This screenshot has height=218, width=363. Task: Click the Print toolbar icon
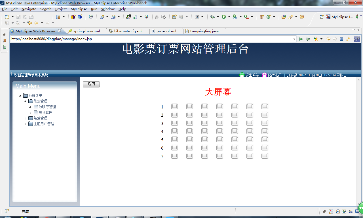(31, 17)
